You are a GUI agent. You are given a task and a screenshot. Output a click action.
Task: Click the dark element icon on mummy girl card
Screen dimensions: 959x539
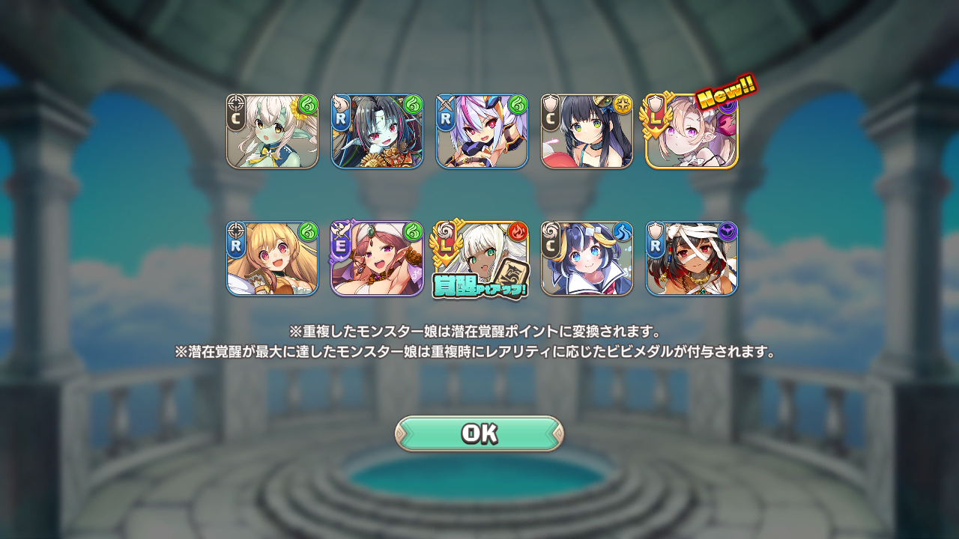(727, 232)
